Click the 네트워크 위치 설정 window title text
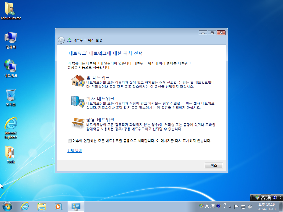 click(x=88, y=40)
